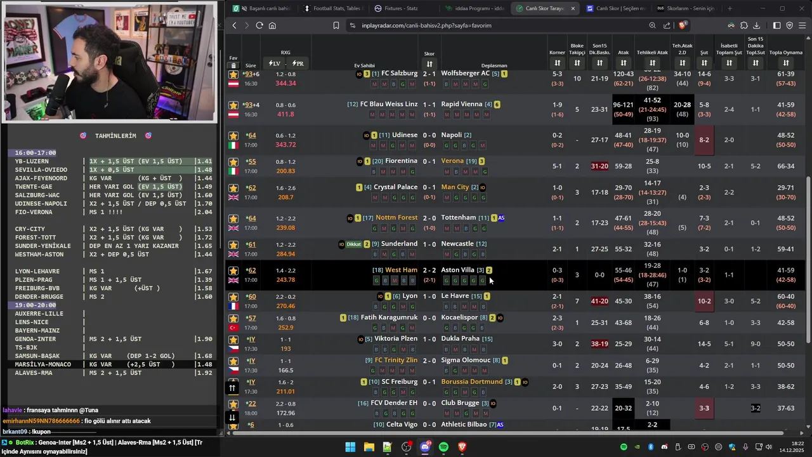Close the Canlı Skor Tarayıcı tab
Image resolution: width=812 pixels, height=457 pixels.
coord(573,8)
